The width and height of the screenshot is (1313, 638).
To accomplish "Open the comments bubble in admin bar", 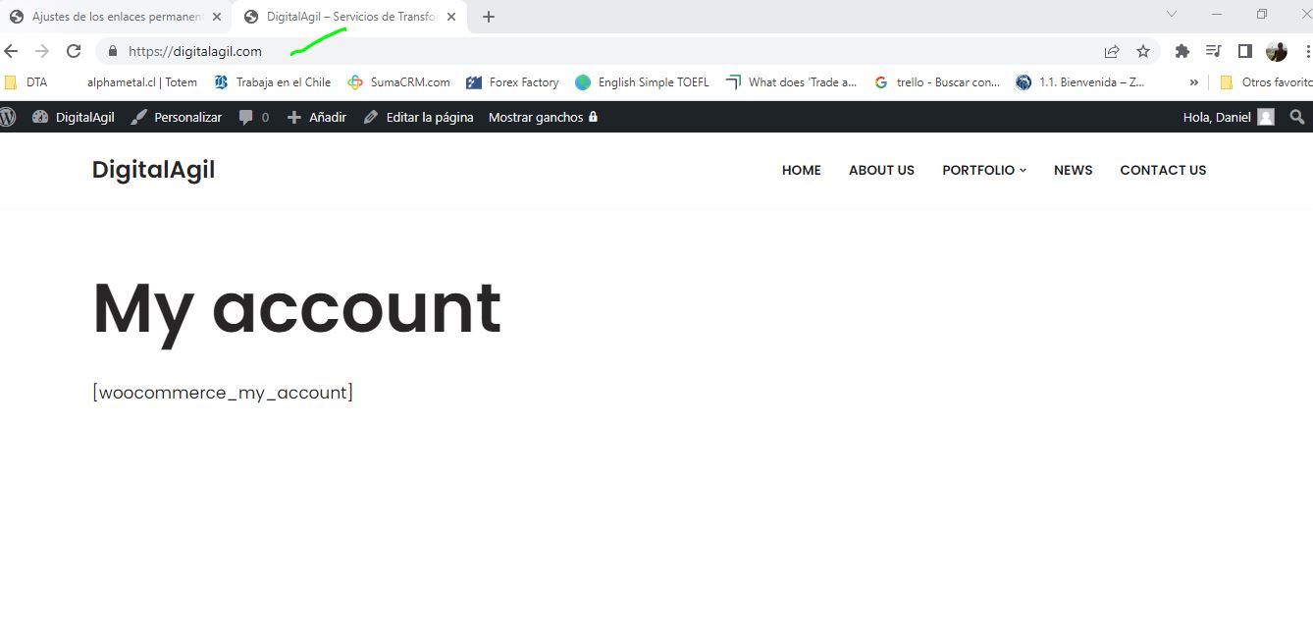I will (x=253, y=117).
